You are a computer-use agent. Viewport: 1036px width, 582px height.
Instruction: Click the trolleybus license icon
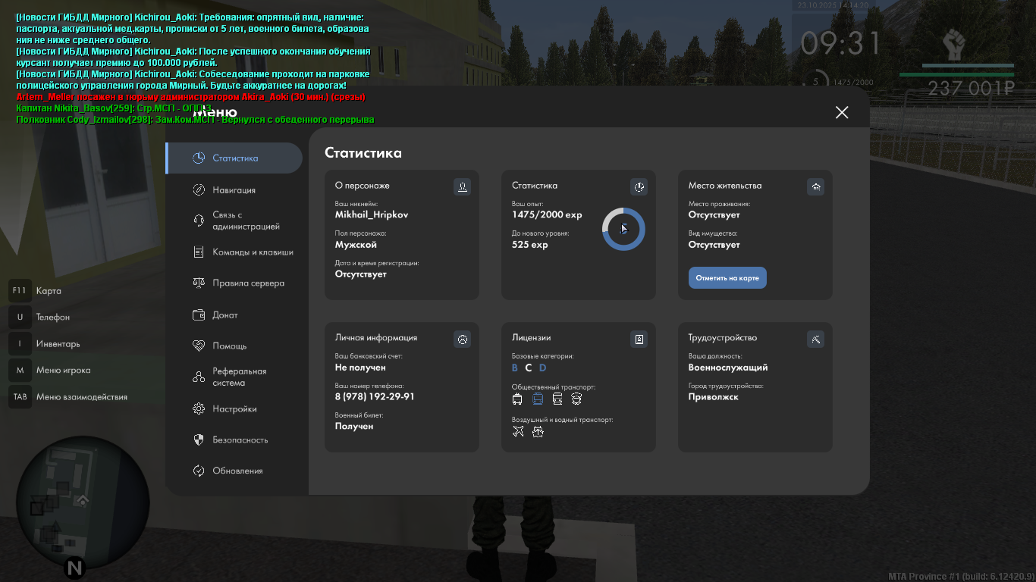coord(517,399)
